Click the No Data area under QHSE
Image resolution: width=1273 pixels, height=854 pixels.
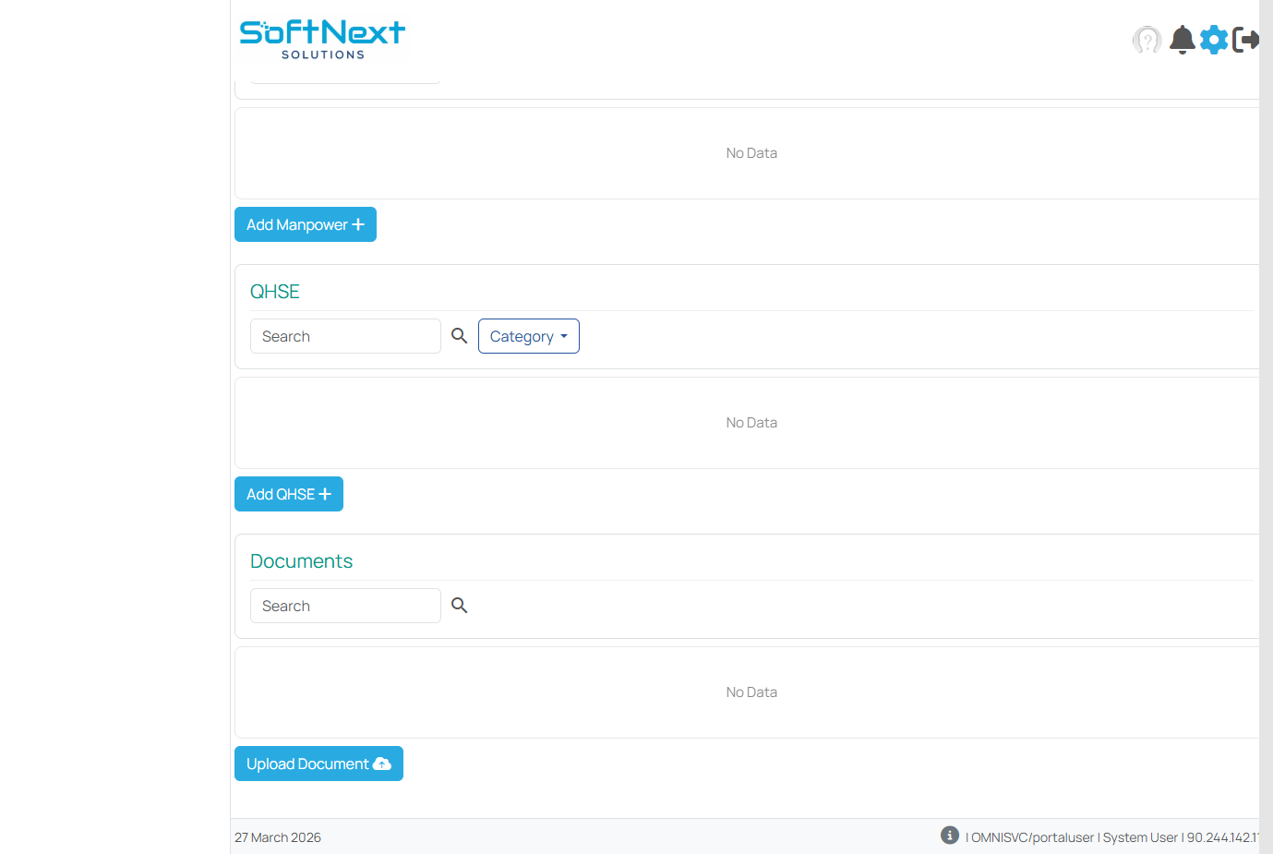751,423
